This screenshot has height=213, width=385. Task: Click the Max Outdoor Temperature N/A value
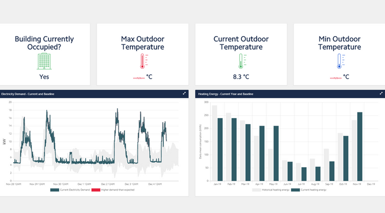[x=139, y=78]
